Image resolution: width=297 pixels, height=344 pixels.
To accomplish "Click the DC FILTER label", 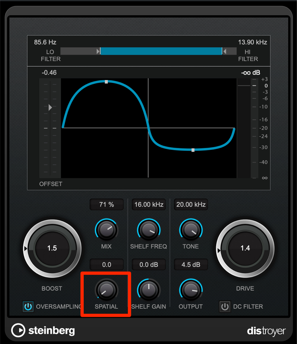I will click(x=248, y=307).
